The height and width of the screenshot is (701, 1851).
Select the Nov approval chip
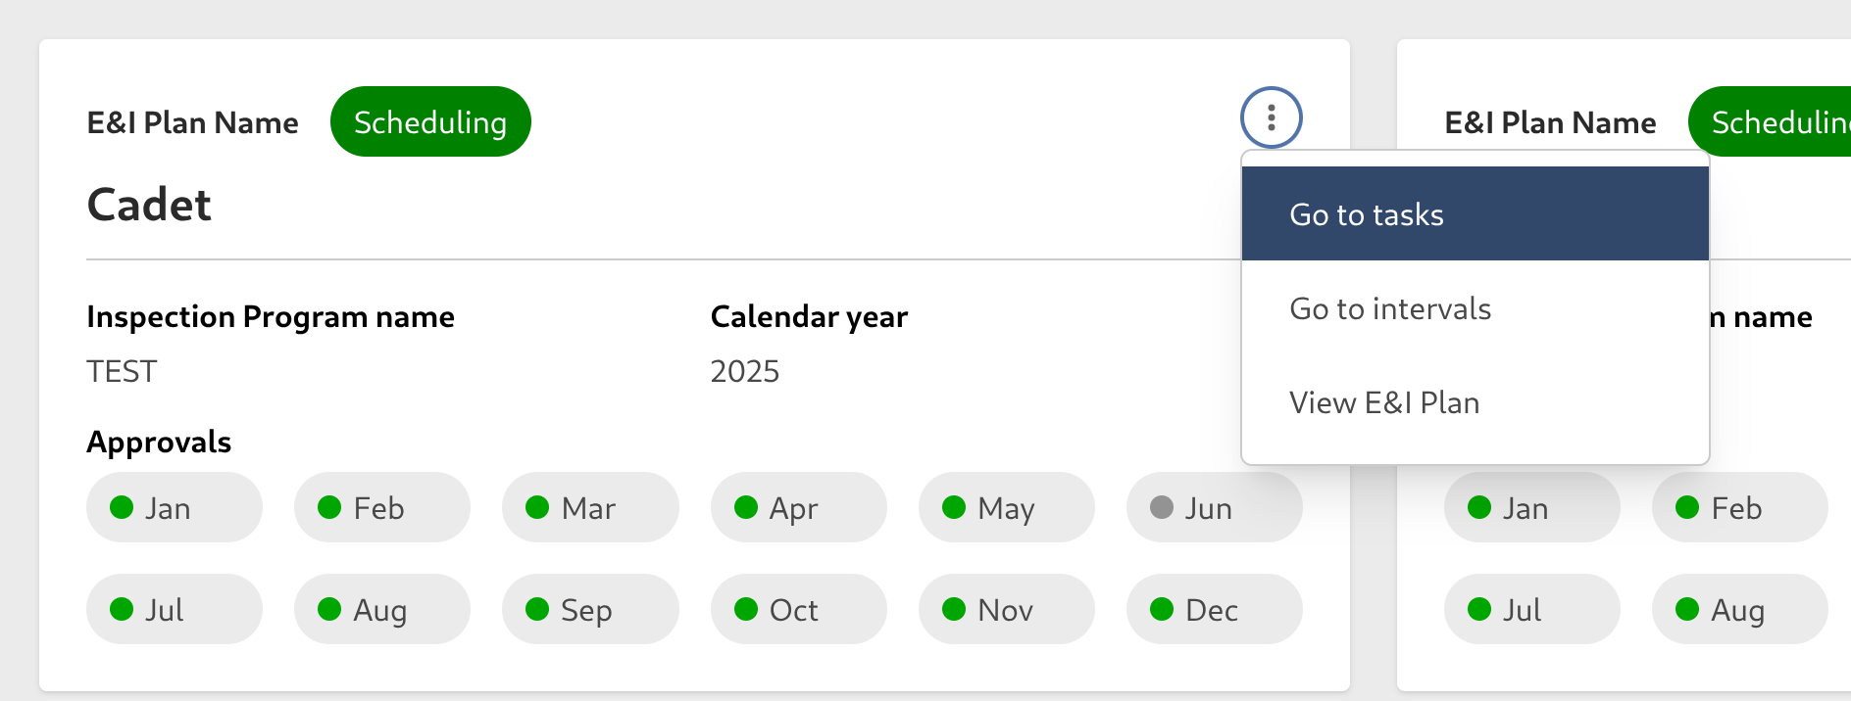1006,610
